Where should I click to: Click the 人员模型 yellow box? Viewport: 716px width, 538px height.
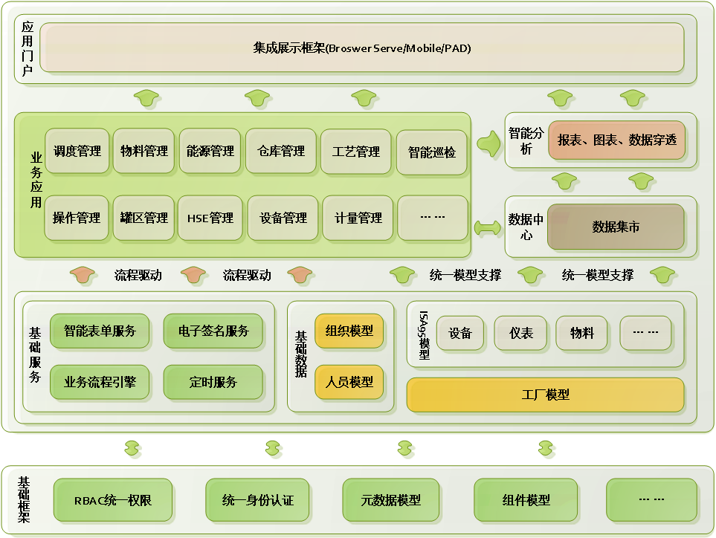point(349,382)
